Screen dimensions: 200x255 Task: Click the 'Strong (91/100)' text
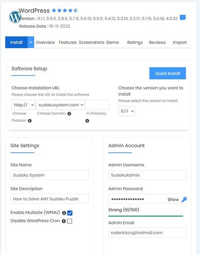(124, 210)
